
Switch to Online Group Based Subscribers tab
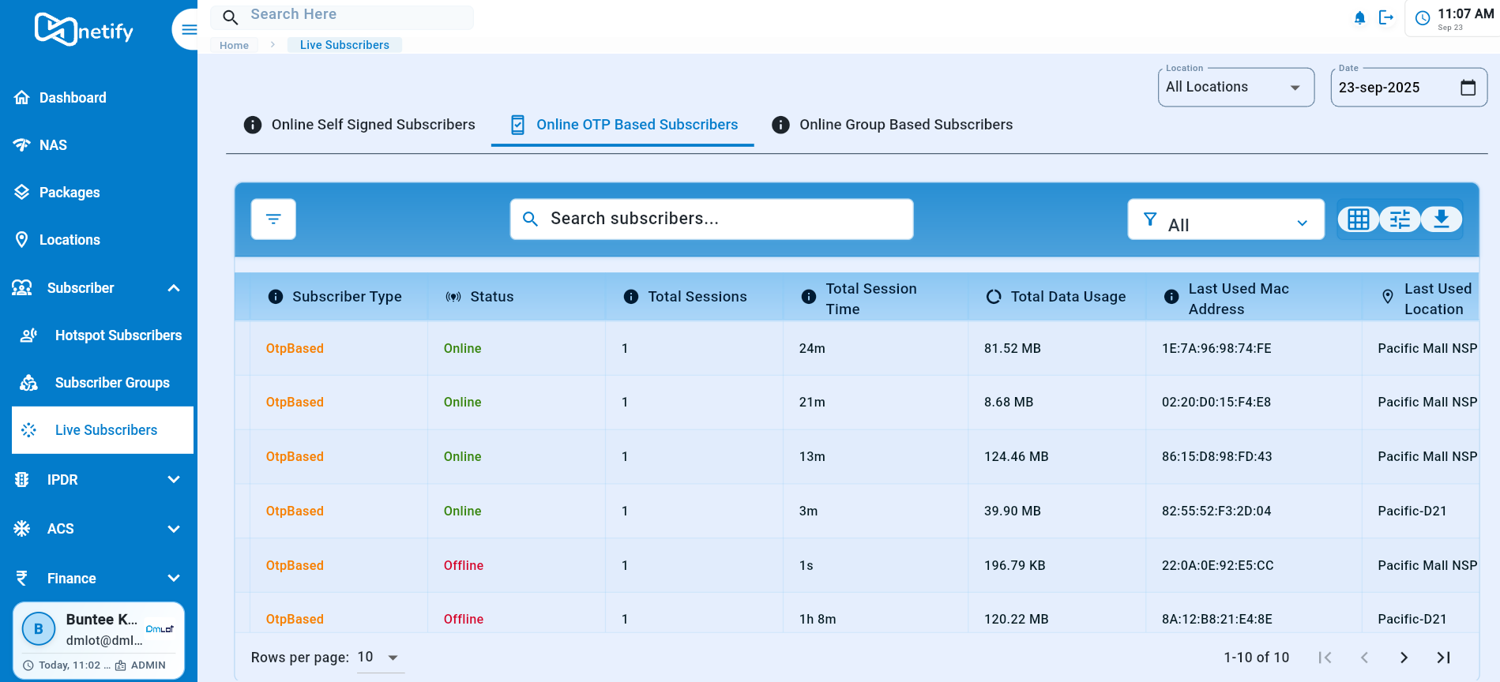point(892,125)
